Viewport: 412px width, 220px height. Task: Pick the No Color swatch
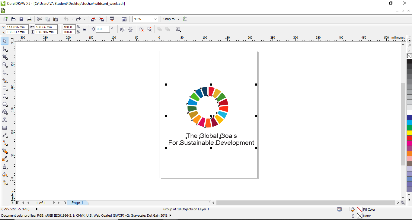(409, 56)
